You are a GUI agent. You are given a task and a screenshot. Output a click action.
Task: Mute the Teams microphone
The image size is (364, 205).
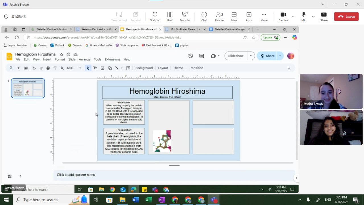click(304, 17)
